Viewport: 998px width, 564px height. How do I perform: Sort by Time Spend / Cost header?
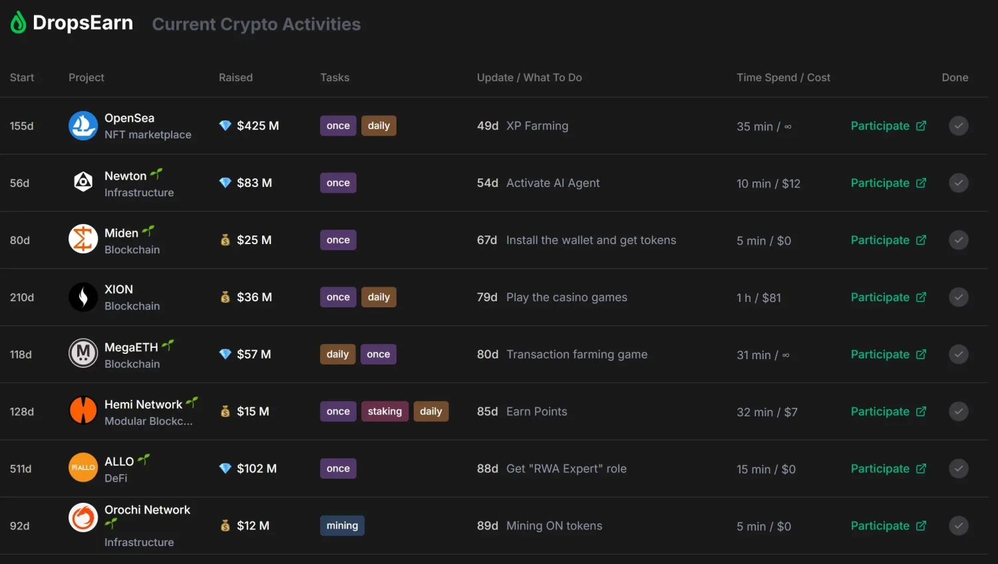783,78
